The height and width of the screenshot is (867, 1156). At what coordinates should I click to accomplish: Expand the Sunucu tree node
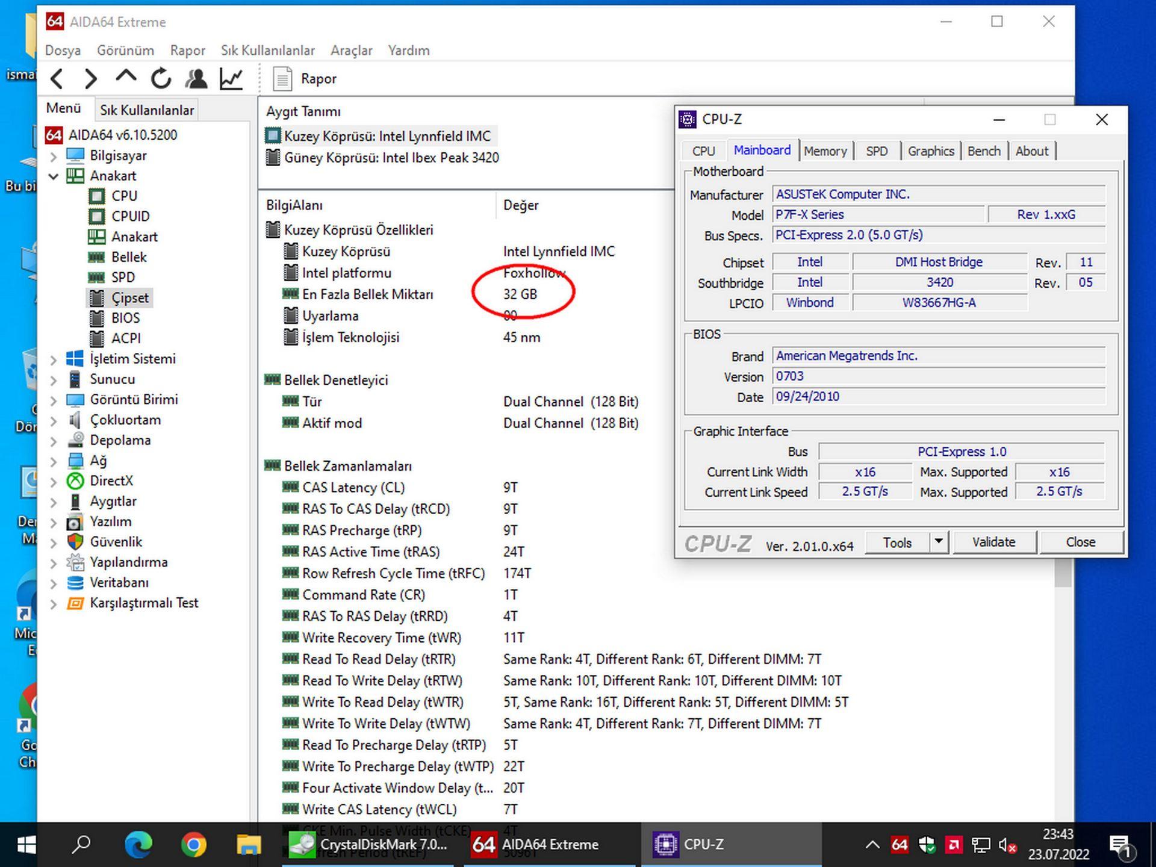pyautogui.click(x=54, y=380)
